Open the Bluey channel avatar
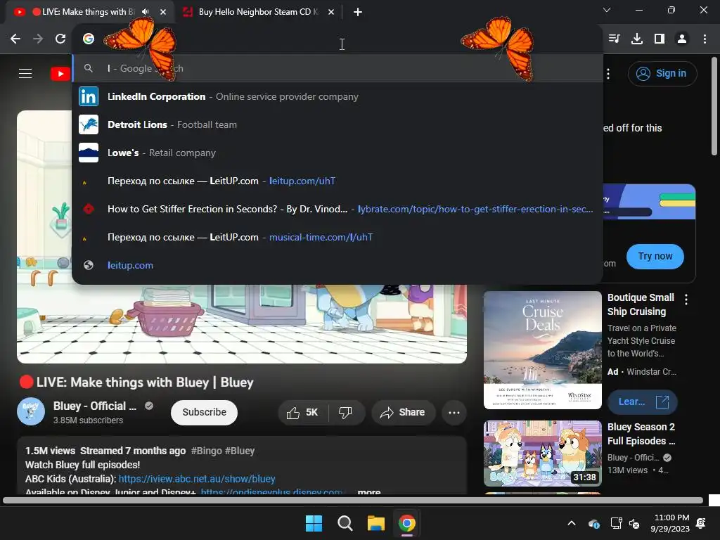 [x=31, y=411]
